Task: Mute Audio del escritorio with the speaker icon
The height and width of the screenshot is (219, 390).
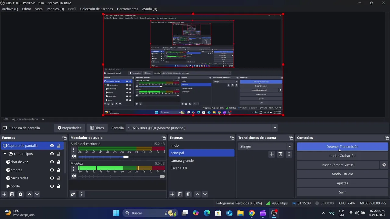Action: [x=74, y=156]
